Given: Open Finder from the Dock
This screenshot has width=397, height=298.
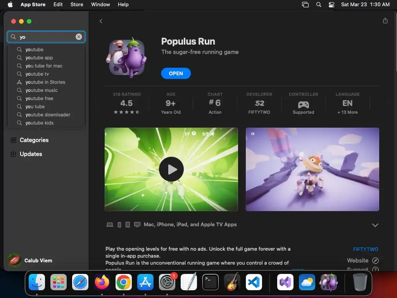Looking at the screenshot, I should pyautogui.click(x=37, y=282).
